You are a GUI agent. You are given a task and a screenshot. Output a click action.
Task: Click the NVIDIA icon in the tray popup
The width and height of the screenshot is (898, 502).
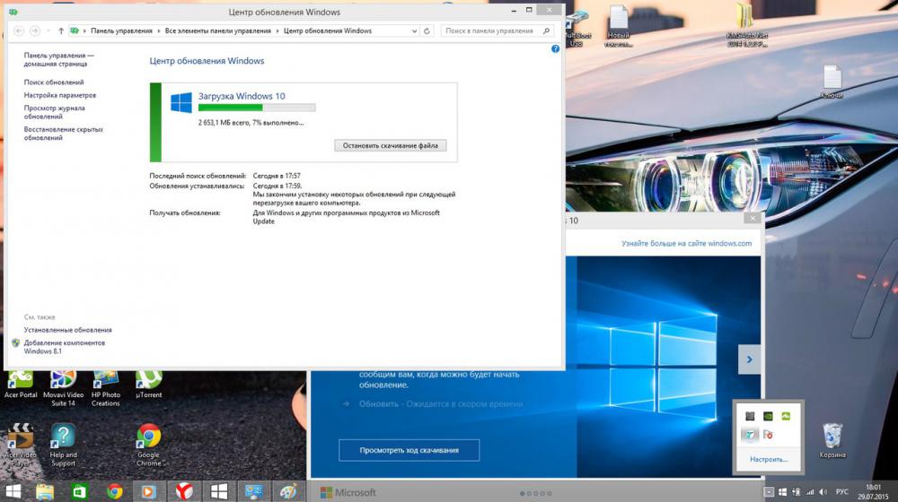click(768, 416)
